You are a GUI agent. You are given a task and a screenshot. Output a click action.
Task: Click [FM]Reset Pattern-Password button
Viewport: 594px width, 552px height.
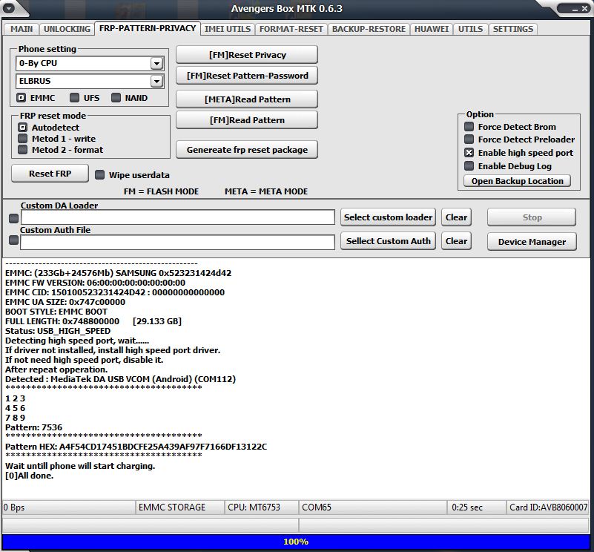coord(247,76)
